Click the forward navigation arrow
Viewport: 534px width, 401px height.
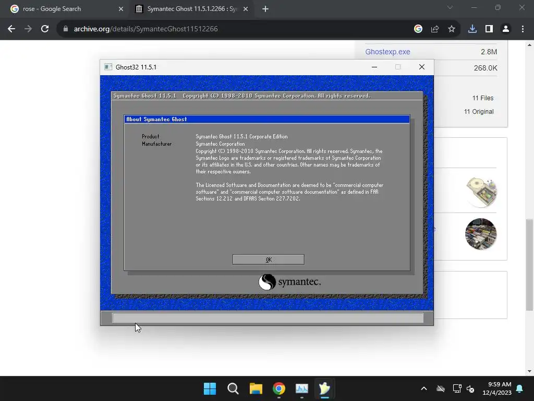tap(28, 29)
